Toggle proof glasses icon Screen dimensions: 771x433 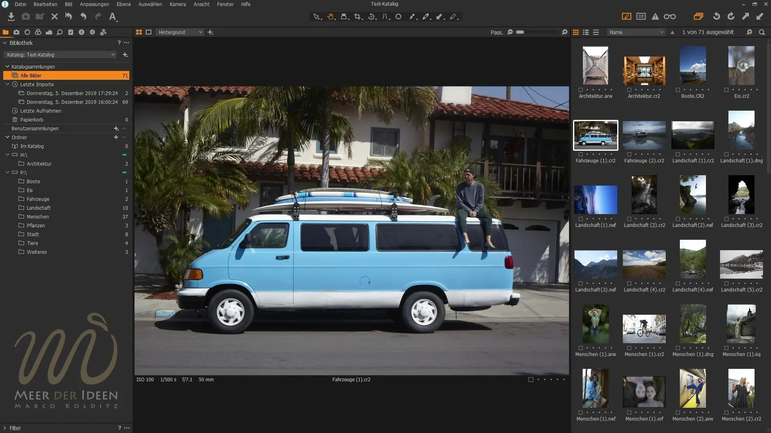coord(670,16)
